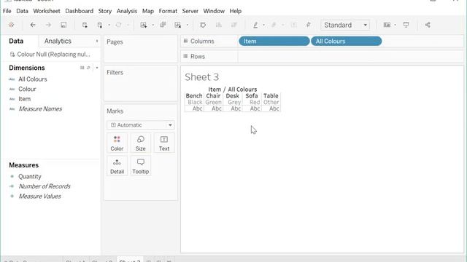
Task: Click the Bench column header
Action: 194,96
